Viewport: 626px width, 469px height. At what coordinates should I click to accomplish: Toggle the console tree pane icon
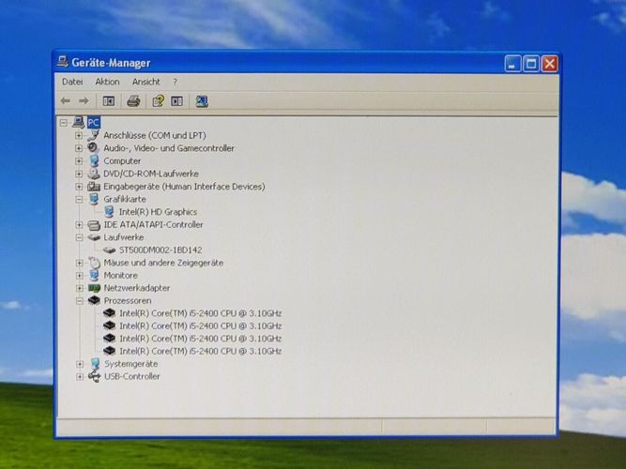tap(109, 101)
